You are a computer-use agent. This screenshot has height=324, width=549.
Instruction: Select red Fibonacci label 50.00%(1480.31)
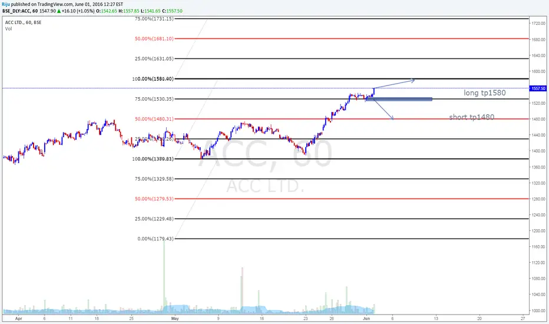tap(154, 119)
